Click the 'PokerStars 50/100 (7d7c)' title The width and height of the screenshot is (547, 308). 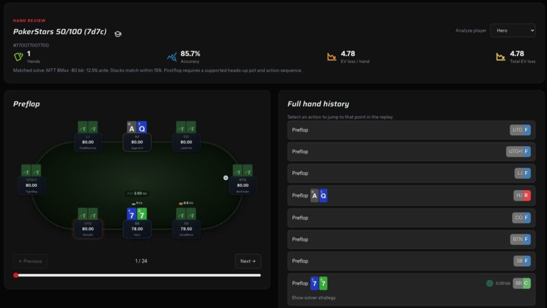tap(60, 31)
